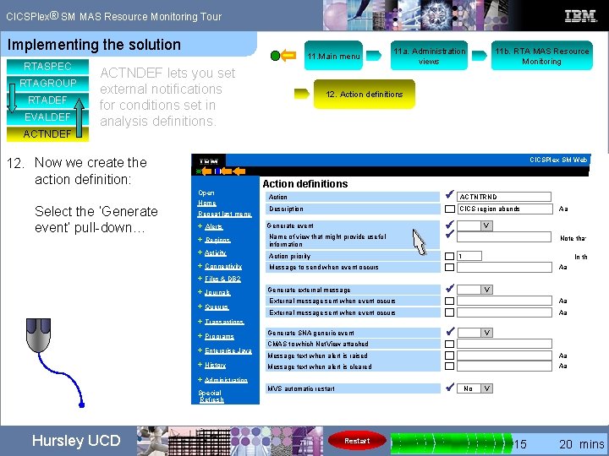This screenshot has height=456, width=609.
Task: Open the Connectivity menu item
Action: [x=223, y=266]
